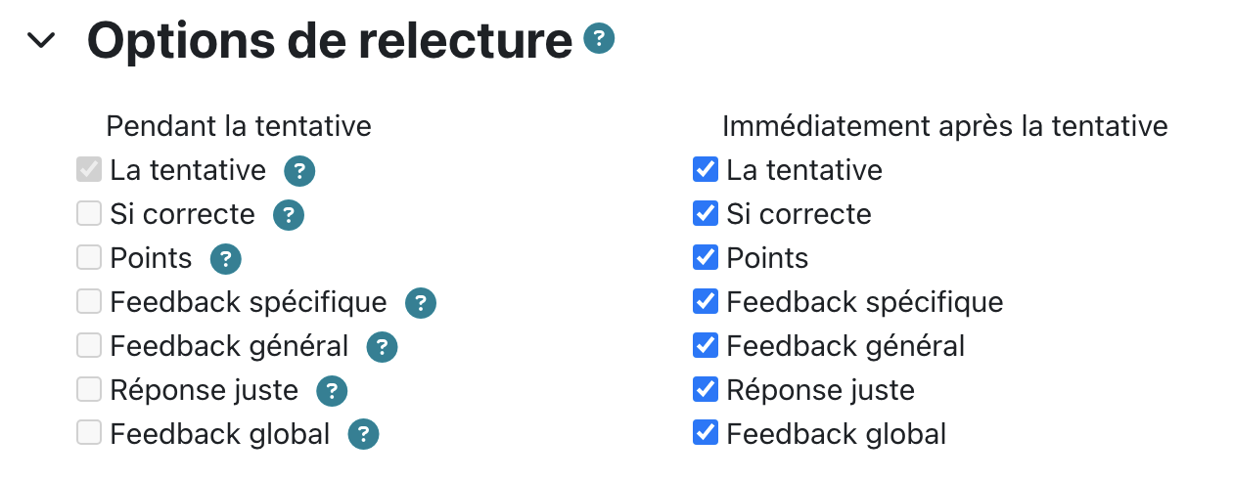
Task: Open help icon next to Options de relecture heading
Action: (x=599, y=39)
